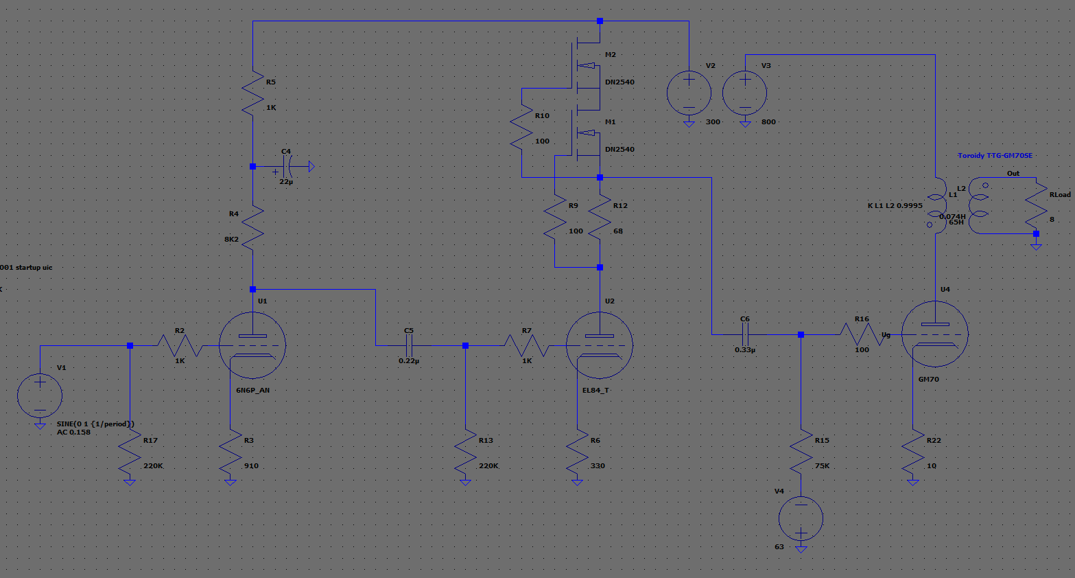Select the V2 300 volt supply symbol
Image resolution: width=1075 pixels, height=578 pixels.
tap(689, 93)
